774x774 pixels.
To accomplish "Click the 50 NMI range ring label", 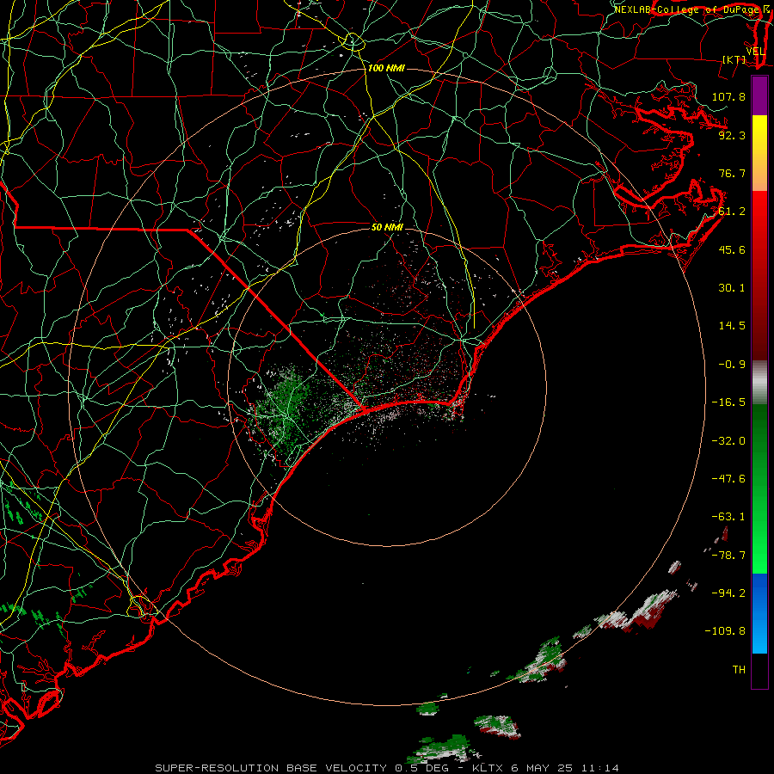I will [x=387, y=227].
